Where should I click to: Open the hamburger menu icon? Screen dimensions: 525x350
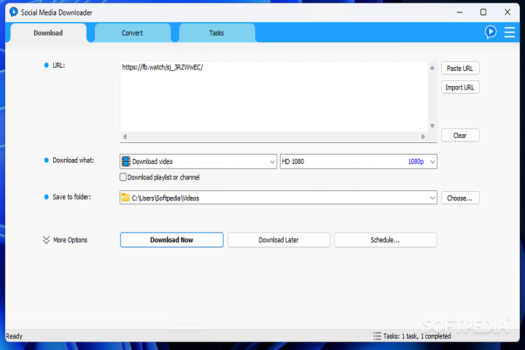510,32
